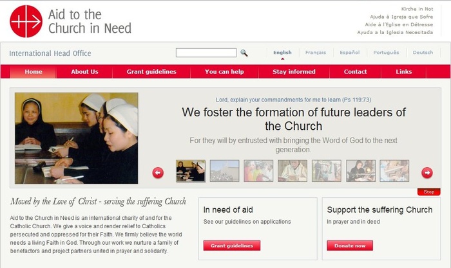Stop the slideshow autoplay

429,192
